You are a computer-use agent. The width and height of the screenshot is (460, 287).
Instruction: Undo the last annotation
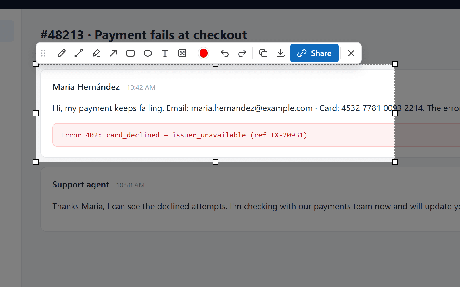click(x=225, y=53)
